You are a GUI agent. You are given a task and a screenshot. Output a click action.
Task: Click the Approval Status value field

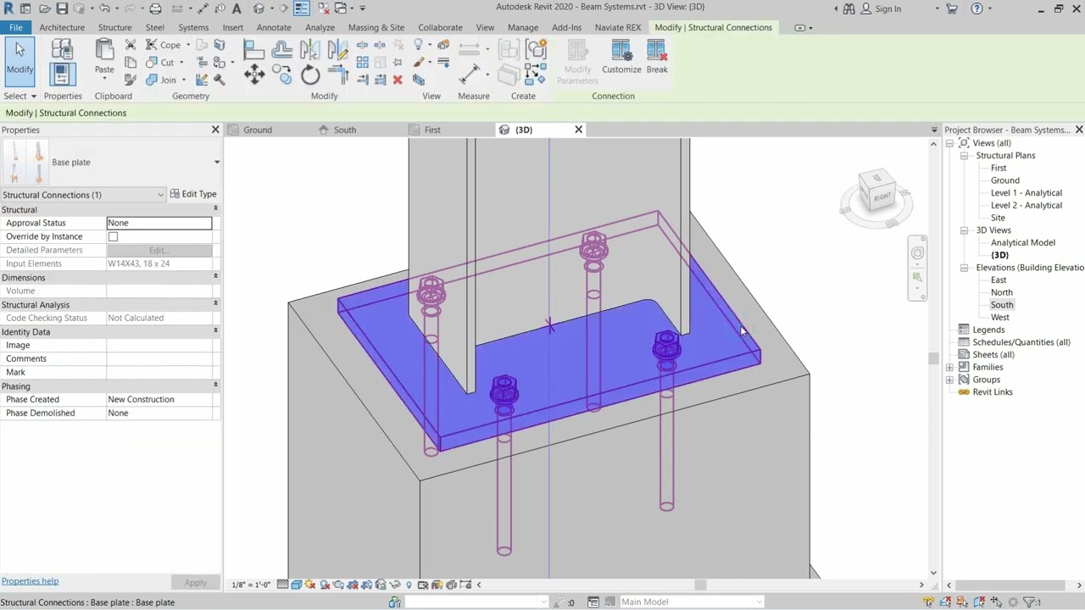click(159, 223)
